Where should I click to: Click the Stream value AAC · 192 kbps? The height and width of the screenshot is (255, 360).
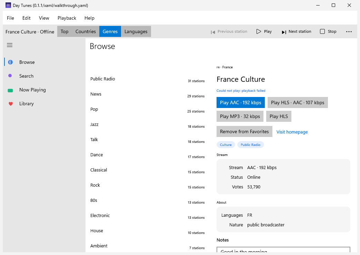pos(262,168)
